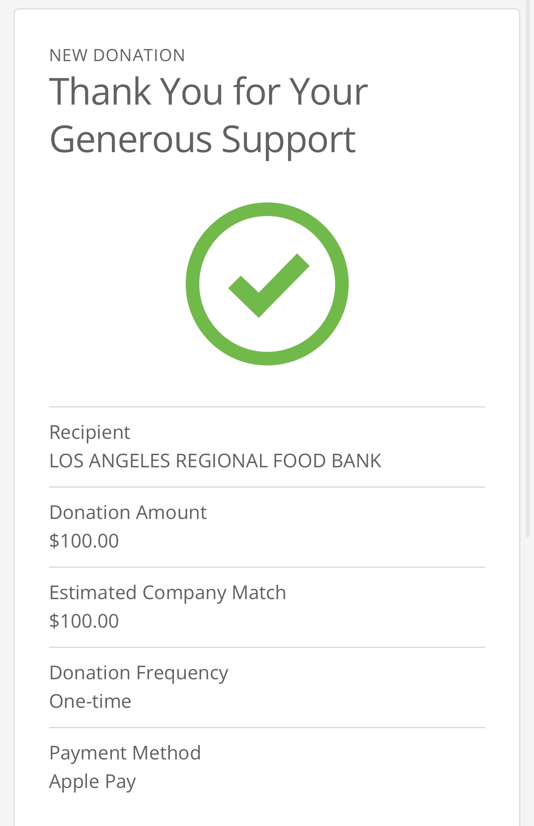The width and height of the screenshot is (534, 826).
Task: Click the "Generous Support" heading line
Action: (x=202, y=139)
